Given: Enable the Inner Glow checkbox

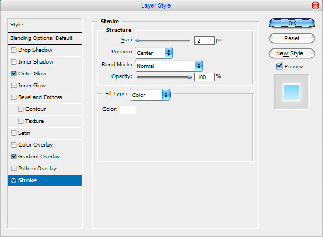Looking at the screenshot, I should tap(13, 86).
